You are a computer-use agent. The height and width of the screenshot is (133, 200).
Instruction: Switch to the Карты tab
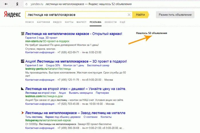(69, 22)
